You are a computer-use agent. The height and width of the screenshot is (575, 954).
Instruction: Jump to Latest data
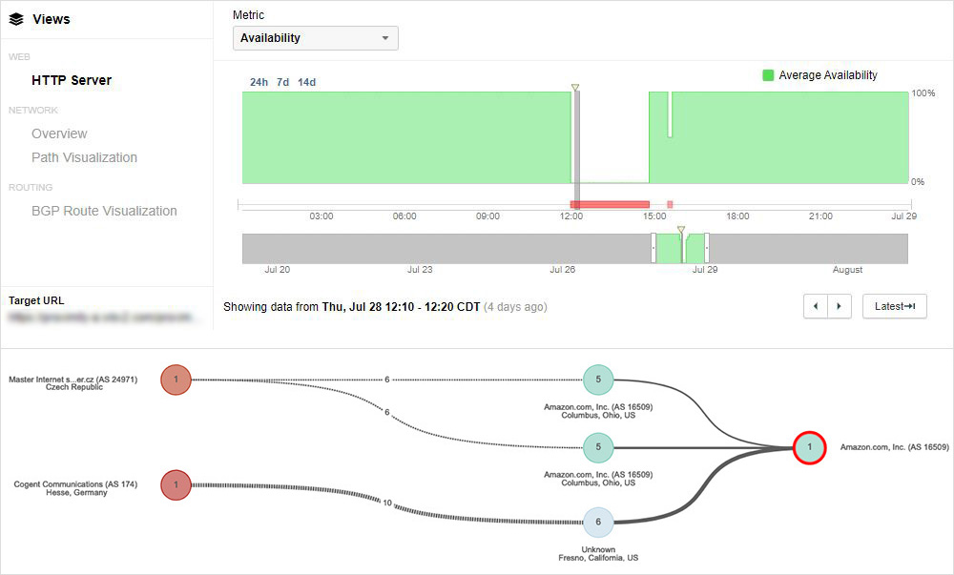pyautogui.click(x=894, y=306)
